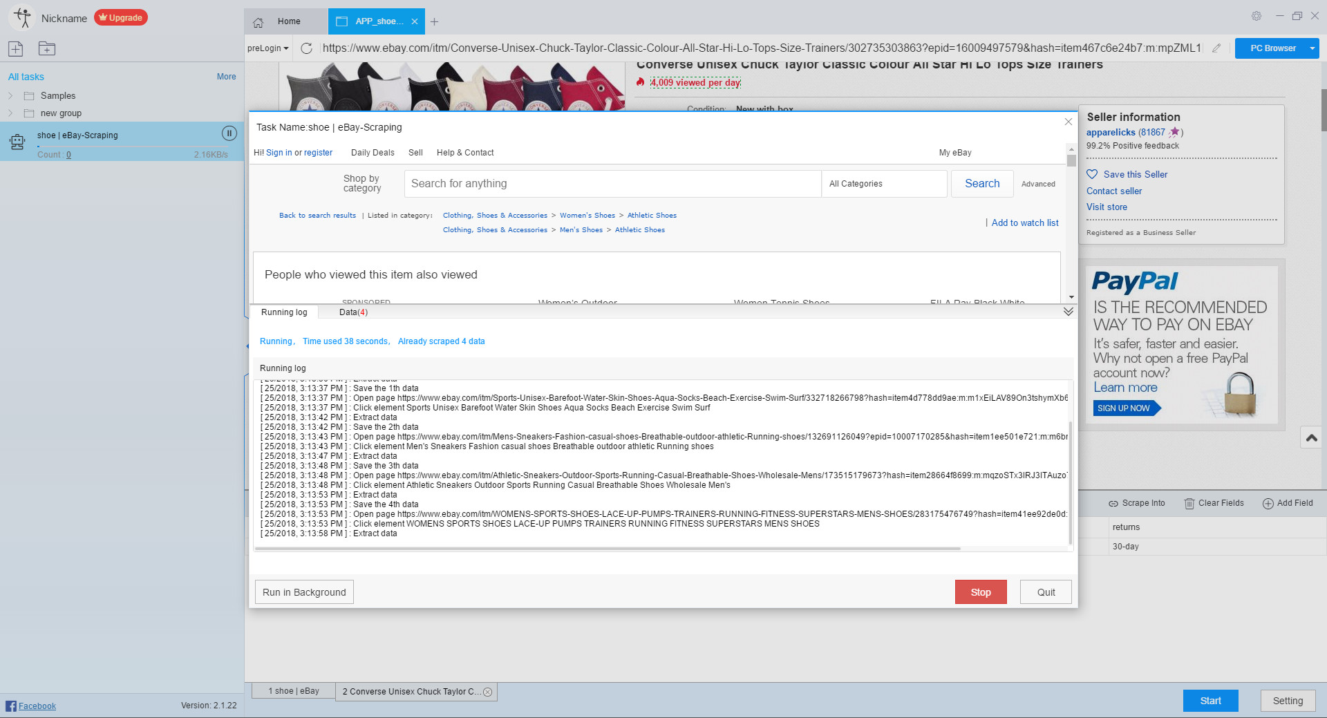This screenshot has width=1327, height=718.
Task: Click the Quit button
Action: pos(1046,592)
